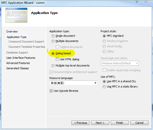Enable Use HTML dialog checkbox
Viewport: 153px width, 130px height.
point(57,59)
